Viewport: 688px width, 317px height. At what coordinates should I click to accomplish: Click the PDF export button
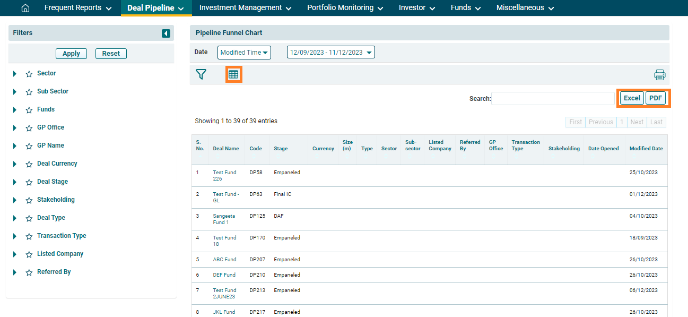[656, 98]
